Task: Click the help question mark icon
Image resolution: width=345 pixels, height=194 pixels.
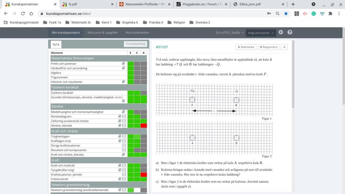Action: click(x=290, y=32)
